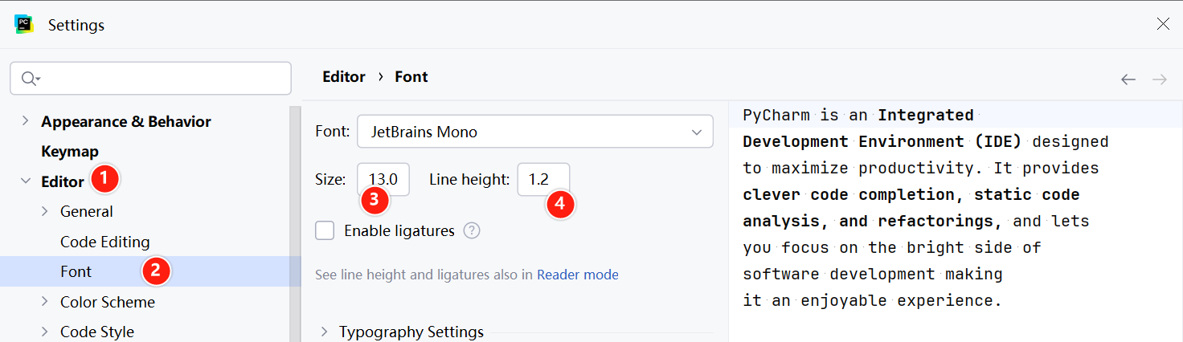The height and width of the screenshot is (342, 1183).
Task: Select Keymap in settings tree
Action: (x=70, y=151)
